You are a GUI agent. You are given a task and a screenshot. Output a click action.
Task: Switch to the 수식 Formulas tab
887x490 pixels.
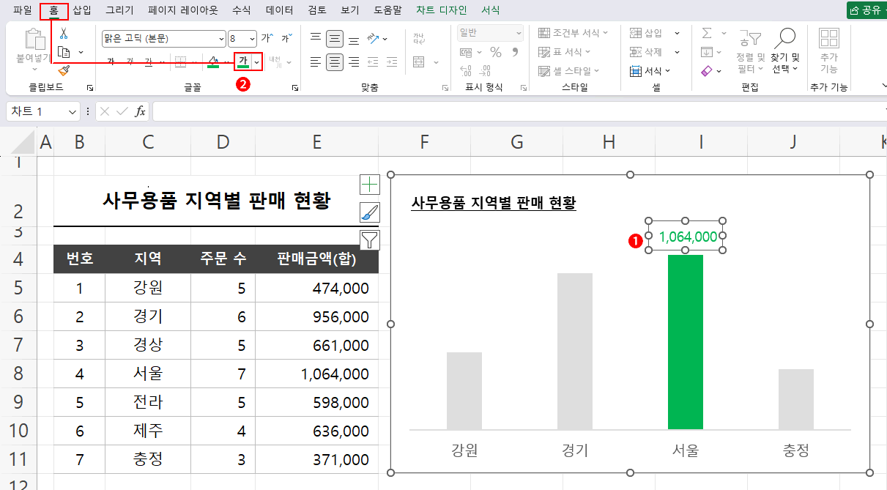241,10
